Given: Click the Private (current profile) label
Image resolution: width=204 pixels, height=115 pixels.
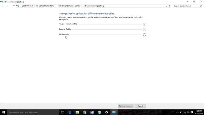Looking at the screenshot, I should click(x=68, y=24).
